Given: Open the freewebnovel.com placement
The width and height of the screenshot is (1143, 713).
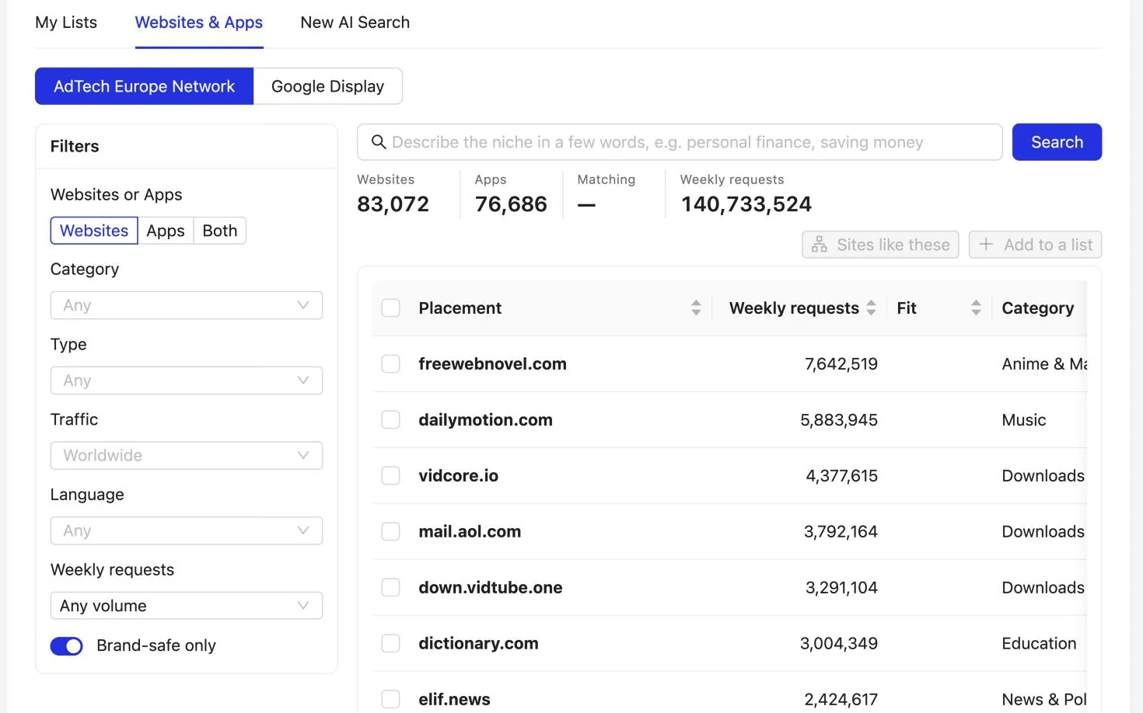Looking at the screenshot, I should (492, 364).
